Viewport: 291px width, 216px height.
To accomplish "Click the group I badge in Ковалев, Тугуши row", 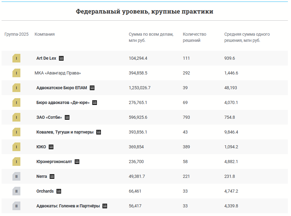I will pyautogui.click(x=16, y=132).
